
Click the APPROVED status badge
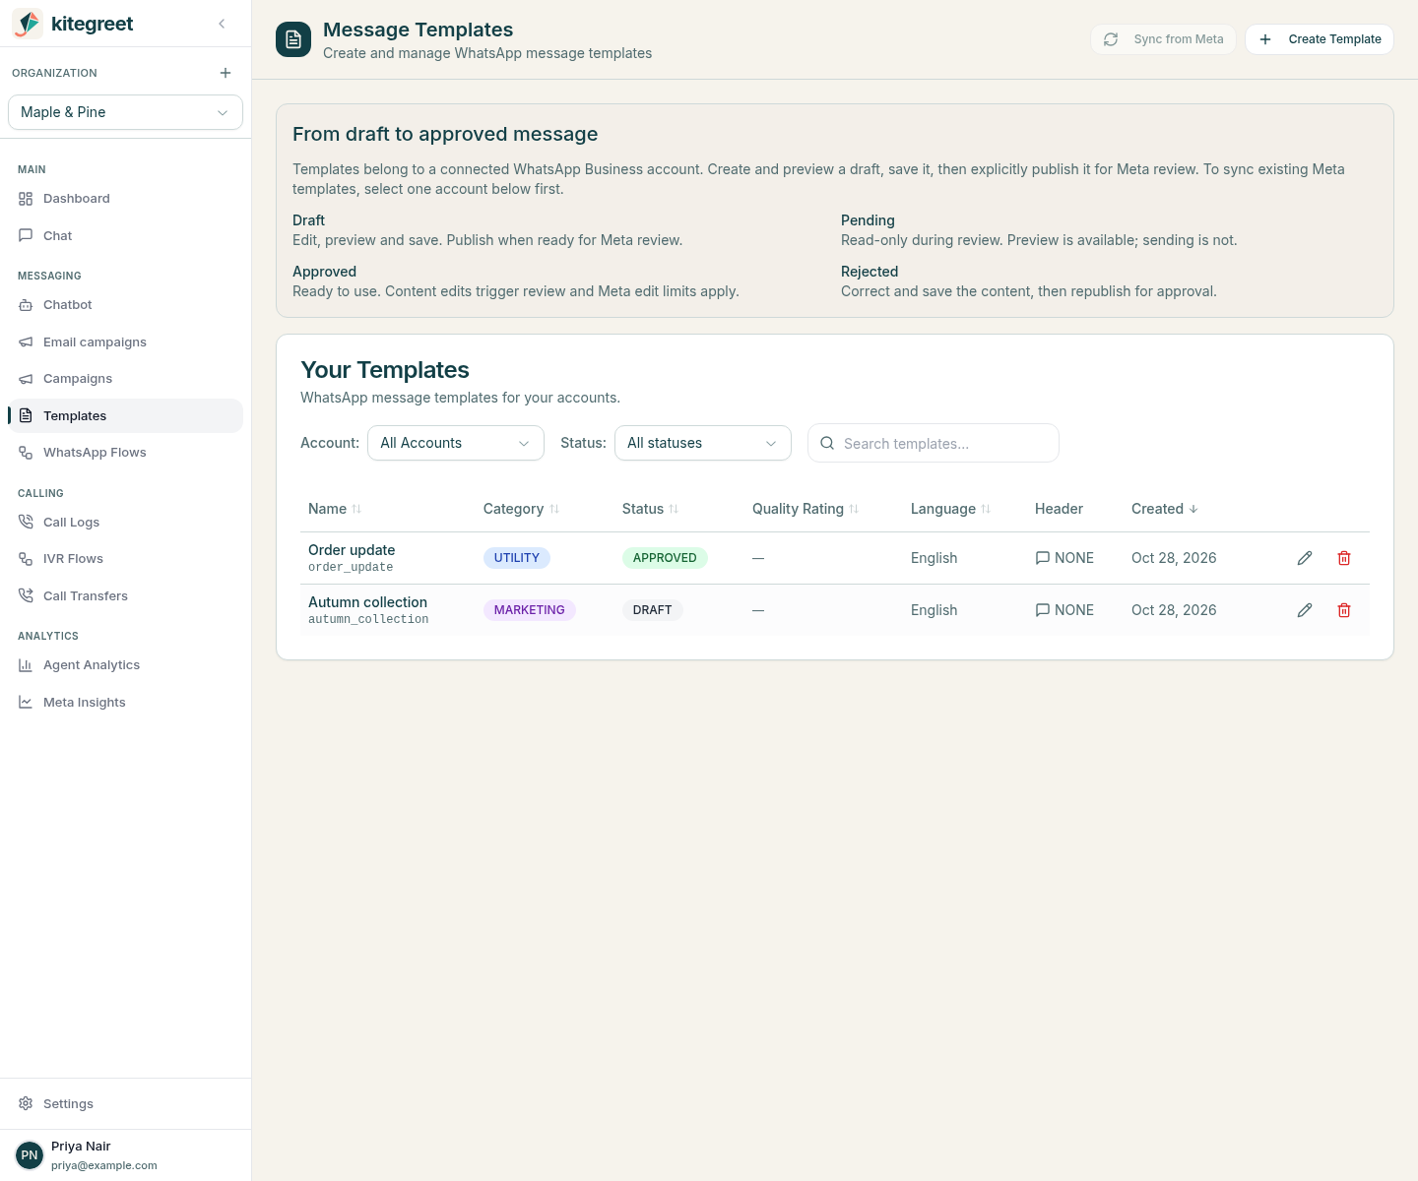coord(665,558)
